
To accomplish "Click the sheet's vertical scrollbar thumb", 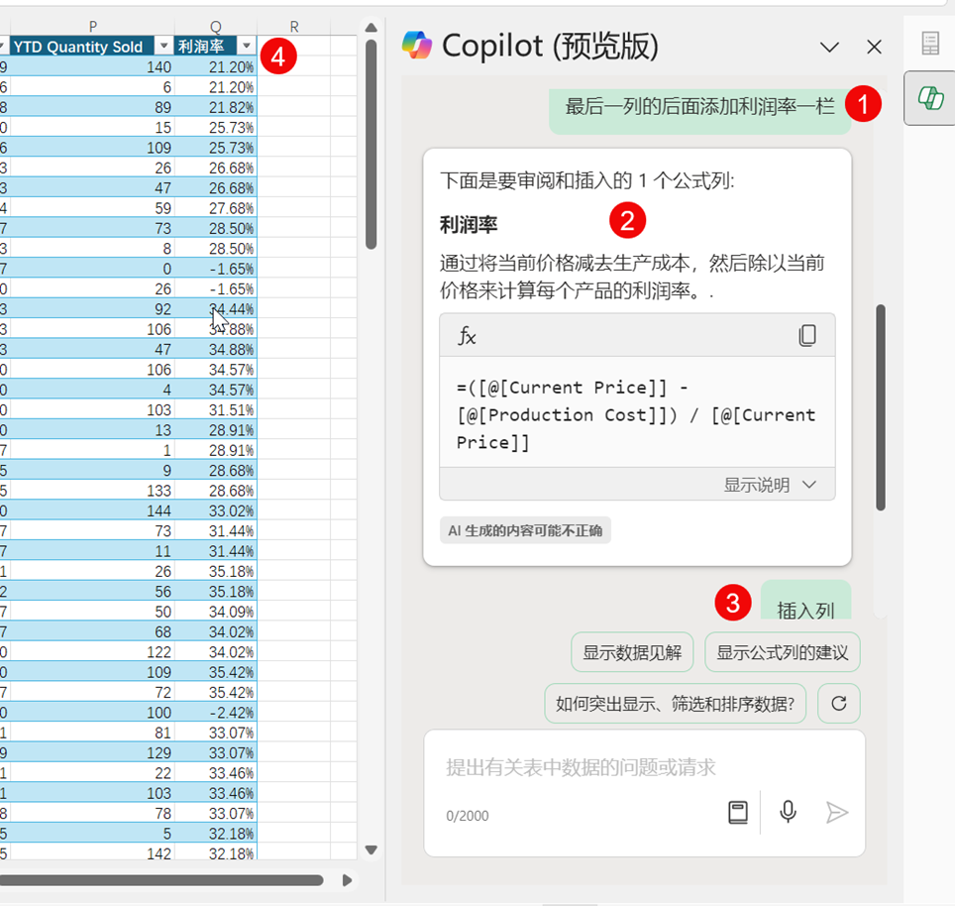I will (371, 145).
